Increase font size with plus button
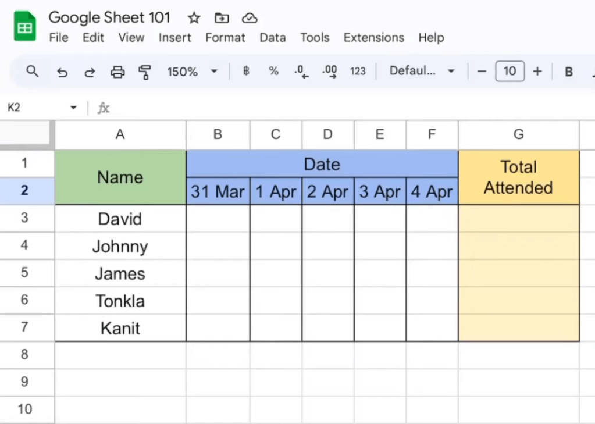 (537, 72)
